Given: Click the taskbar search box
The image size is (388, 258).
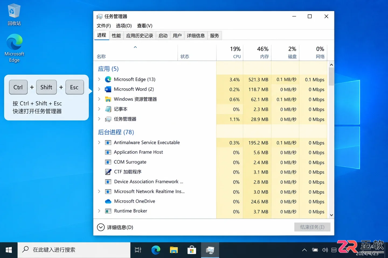Looking at the screenshot, I should tap(74, 250).
